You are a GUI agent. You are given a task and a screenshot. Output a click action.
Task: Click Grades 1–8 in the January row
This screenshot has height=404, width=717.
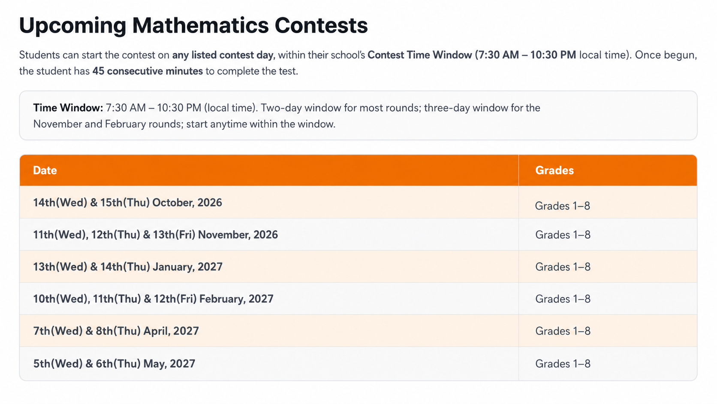[x=563, y=267]
